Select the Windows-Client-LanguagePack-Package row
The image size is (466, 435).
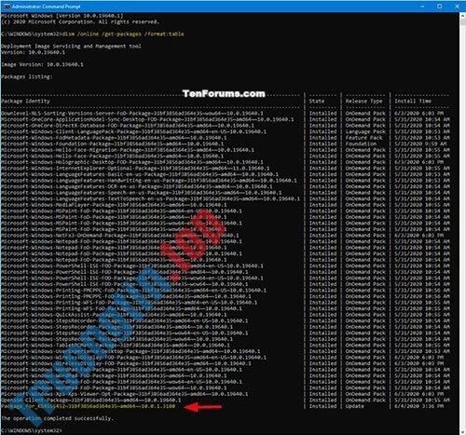coord(226,131)
